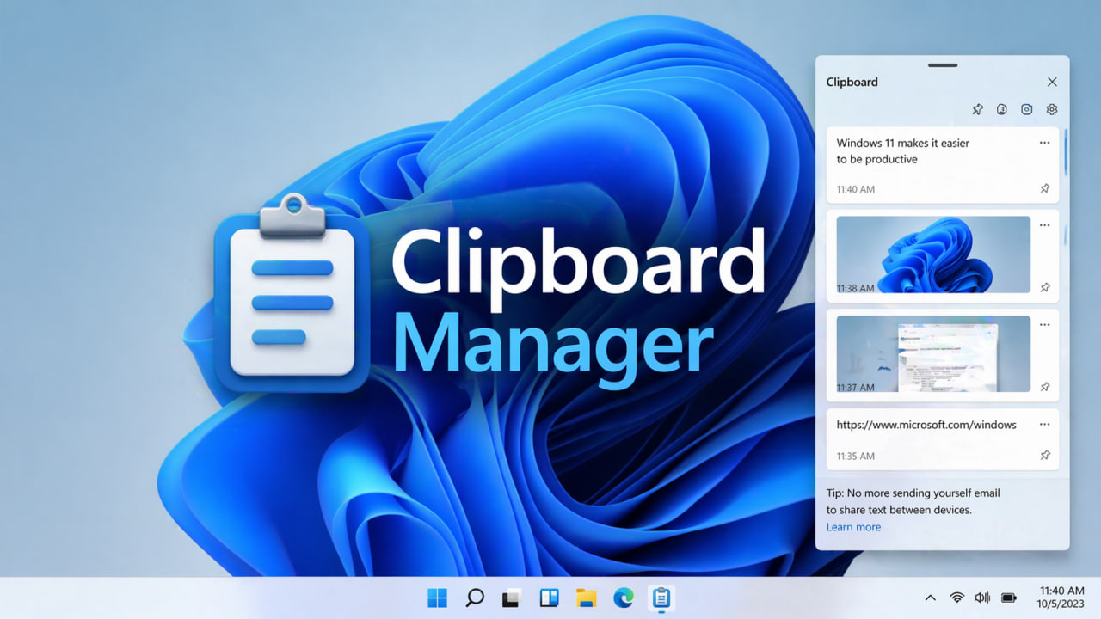
Task: Click the Wi-Fi icon in the system tray
Action: click(x=957, y=597)
